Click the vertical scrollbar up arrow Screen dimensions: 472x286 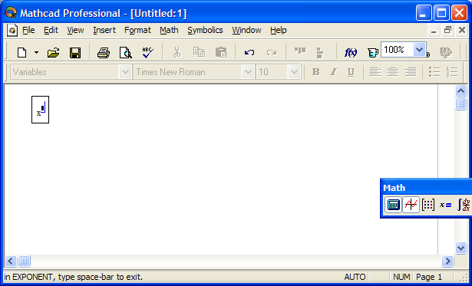click(460, 90)
